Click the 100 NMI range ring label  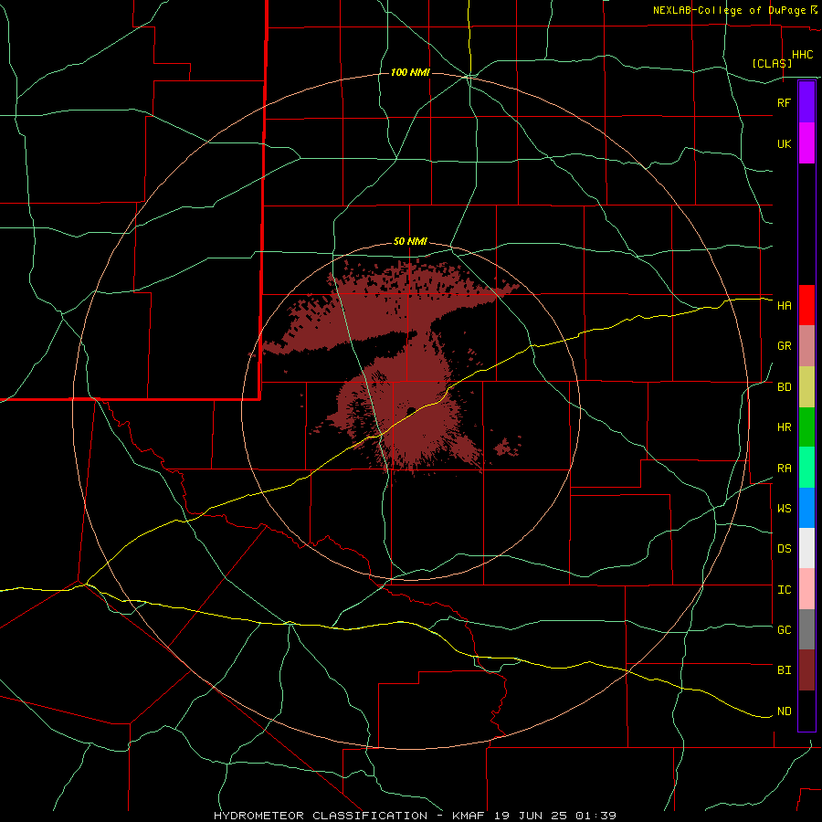point(410,72)
